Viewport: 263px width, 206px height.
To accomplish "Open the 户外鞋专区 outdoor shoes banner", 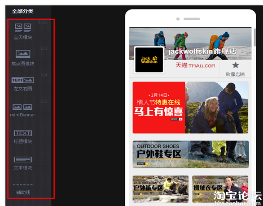I will pyautogui.click(x=191, y=154).
